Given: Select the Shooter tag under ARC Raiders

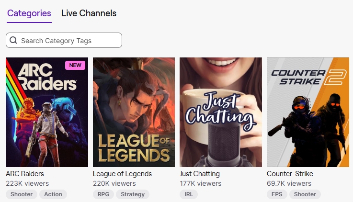Looking at the screenshot, I should (22, 194).
